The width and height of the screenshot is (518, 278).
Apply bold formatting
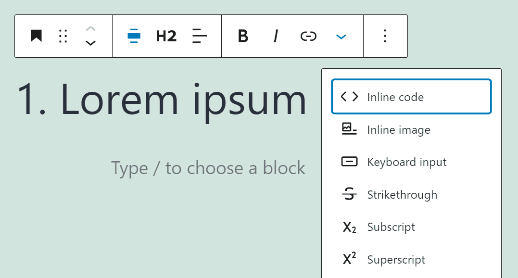pyautogui.click(x=243, y=36)
